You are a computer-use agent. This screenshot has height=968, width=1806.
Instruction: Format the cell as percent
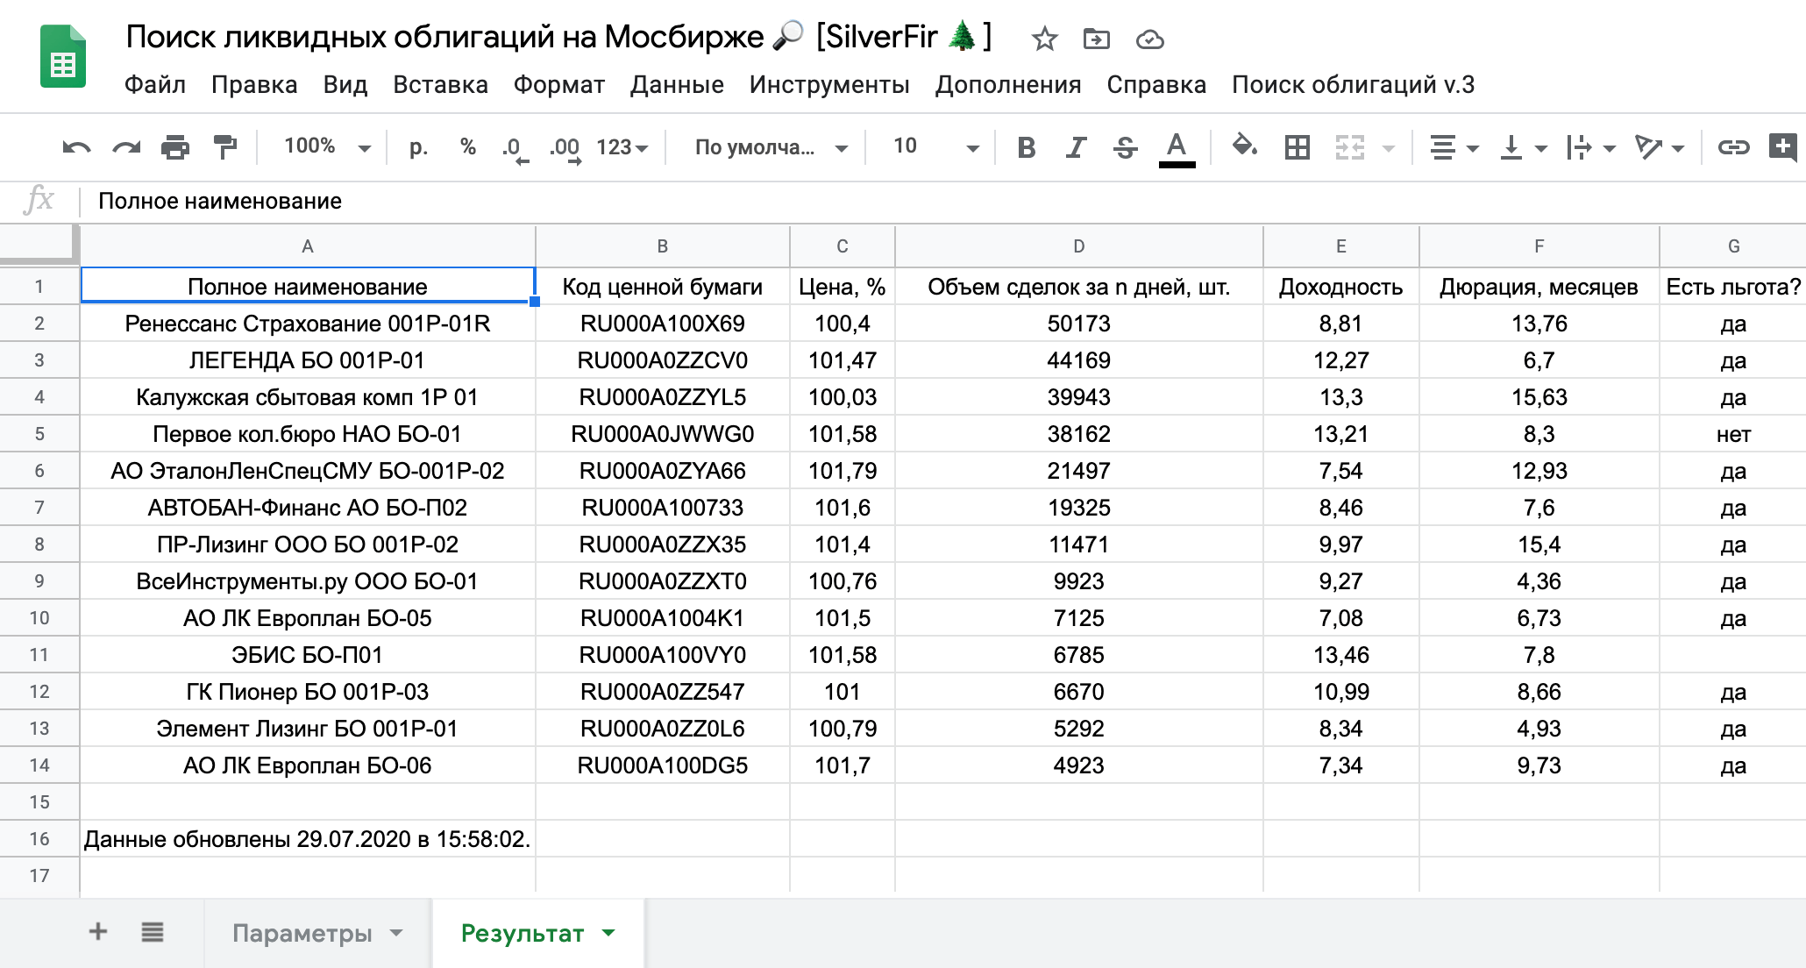point(468,147)
